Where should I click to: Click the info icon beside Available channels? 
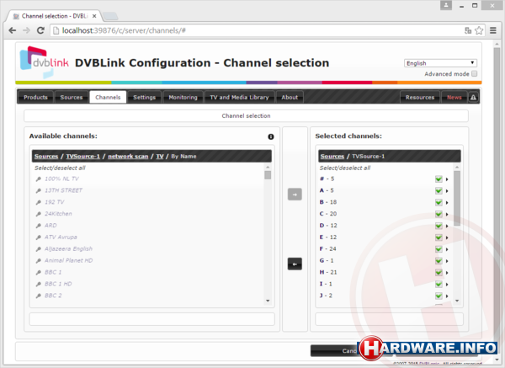point(271,136)
